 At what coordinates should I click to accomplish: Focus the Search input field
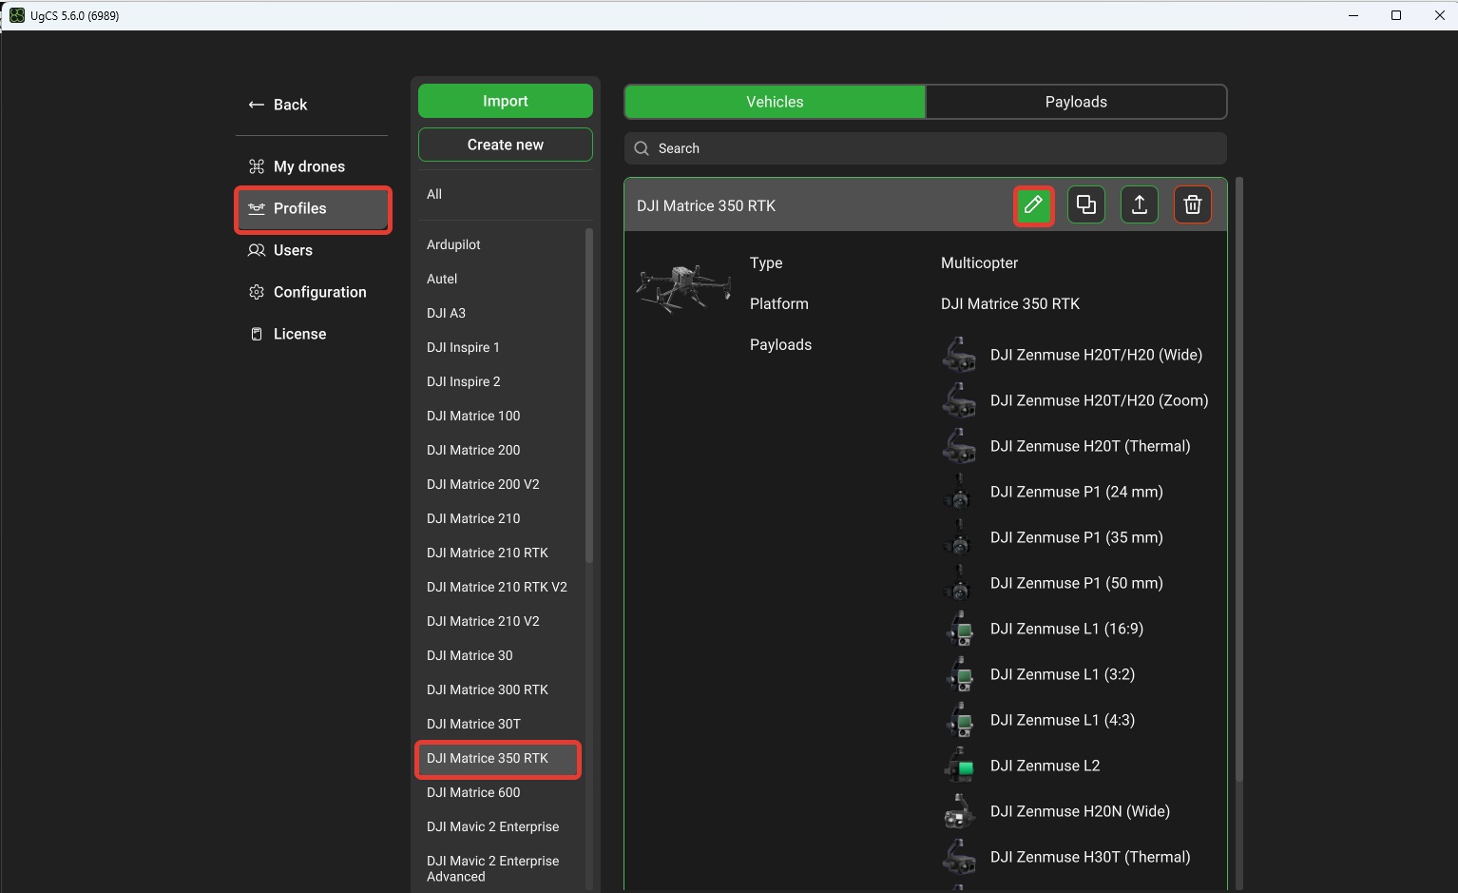coord(926,148)
